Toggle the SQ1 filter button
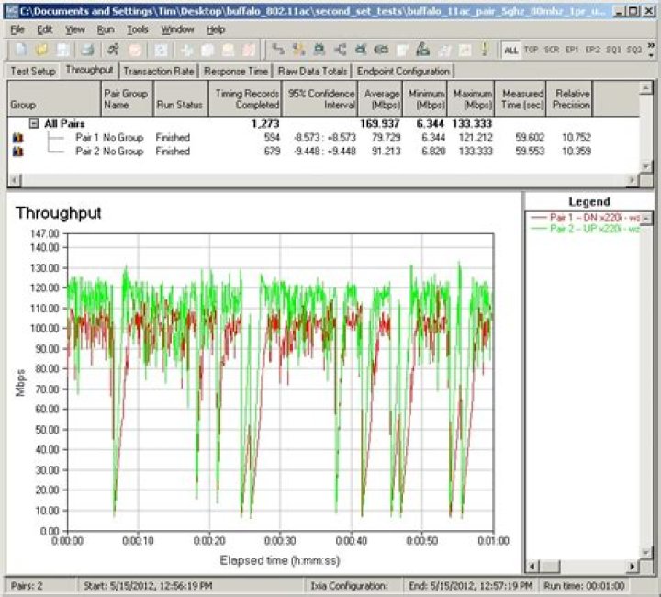This screenshot has width=661, height=597. click(613, 50)
